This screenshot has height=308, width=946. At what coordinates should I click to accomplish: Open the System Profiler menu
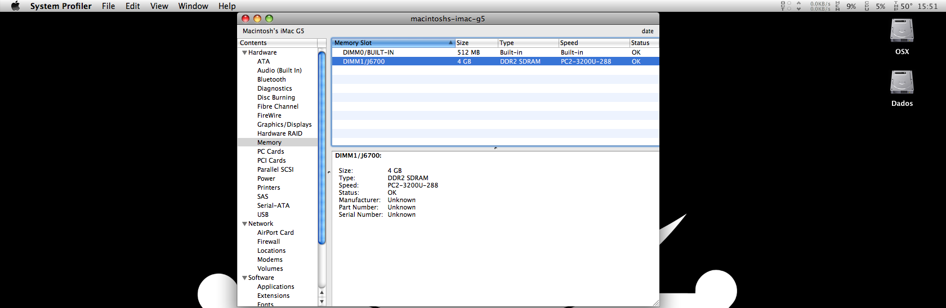coord(61,6)
